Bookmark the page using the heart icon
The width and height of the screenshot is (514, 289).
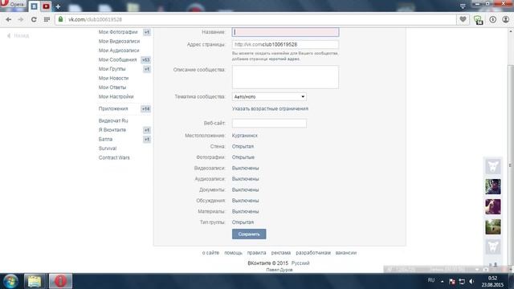(463, 19)
